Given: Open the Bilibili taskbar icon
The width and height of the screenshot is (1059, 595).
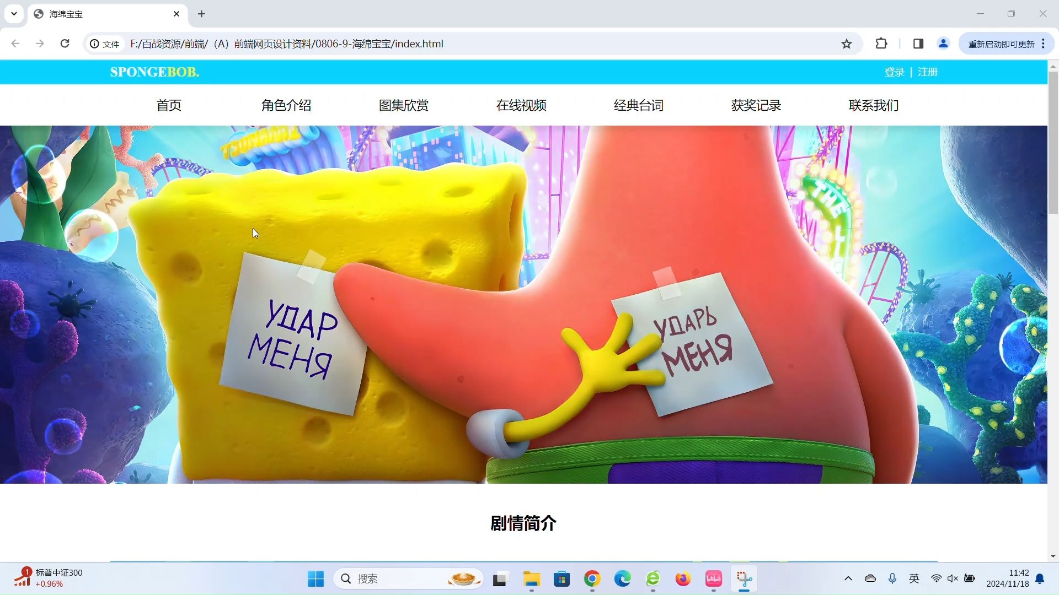Looking at the screenshot, I should (x=714, y=579).
